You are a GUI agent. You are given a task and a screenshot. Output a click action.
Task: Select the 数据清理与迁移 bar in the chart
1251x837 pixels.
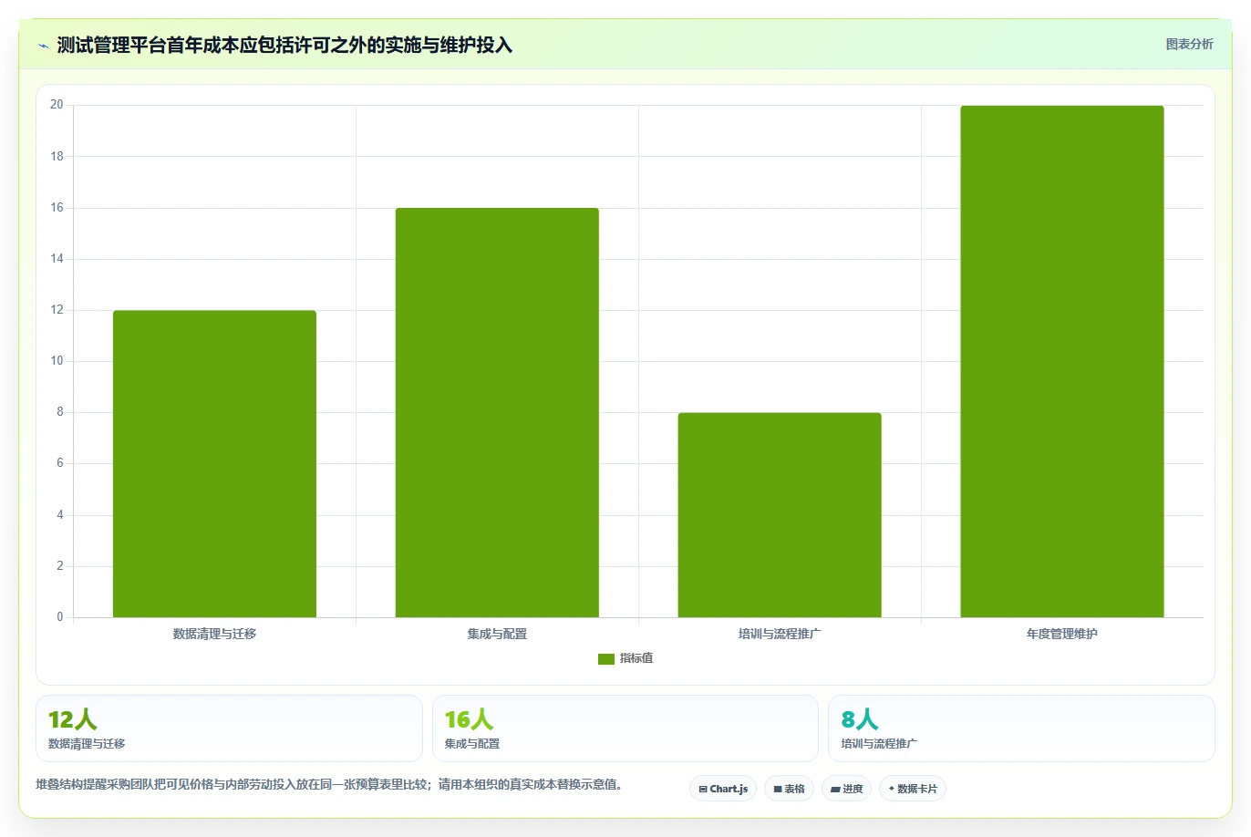pyautogui.click(x=214, y=464)
